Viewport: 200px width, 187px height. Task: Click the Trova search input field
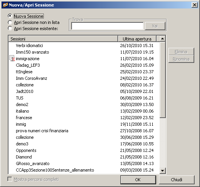pos(107,26)
